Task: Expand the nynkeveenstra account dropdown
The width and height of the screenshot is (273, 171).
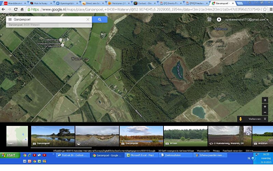Action: pyautogui.click(x=247, y=19)
